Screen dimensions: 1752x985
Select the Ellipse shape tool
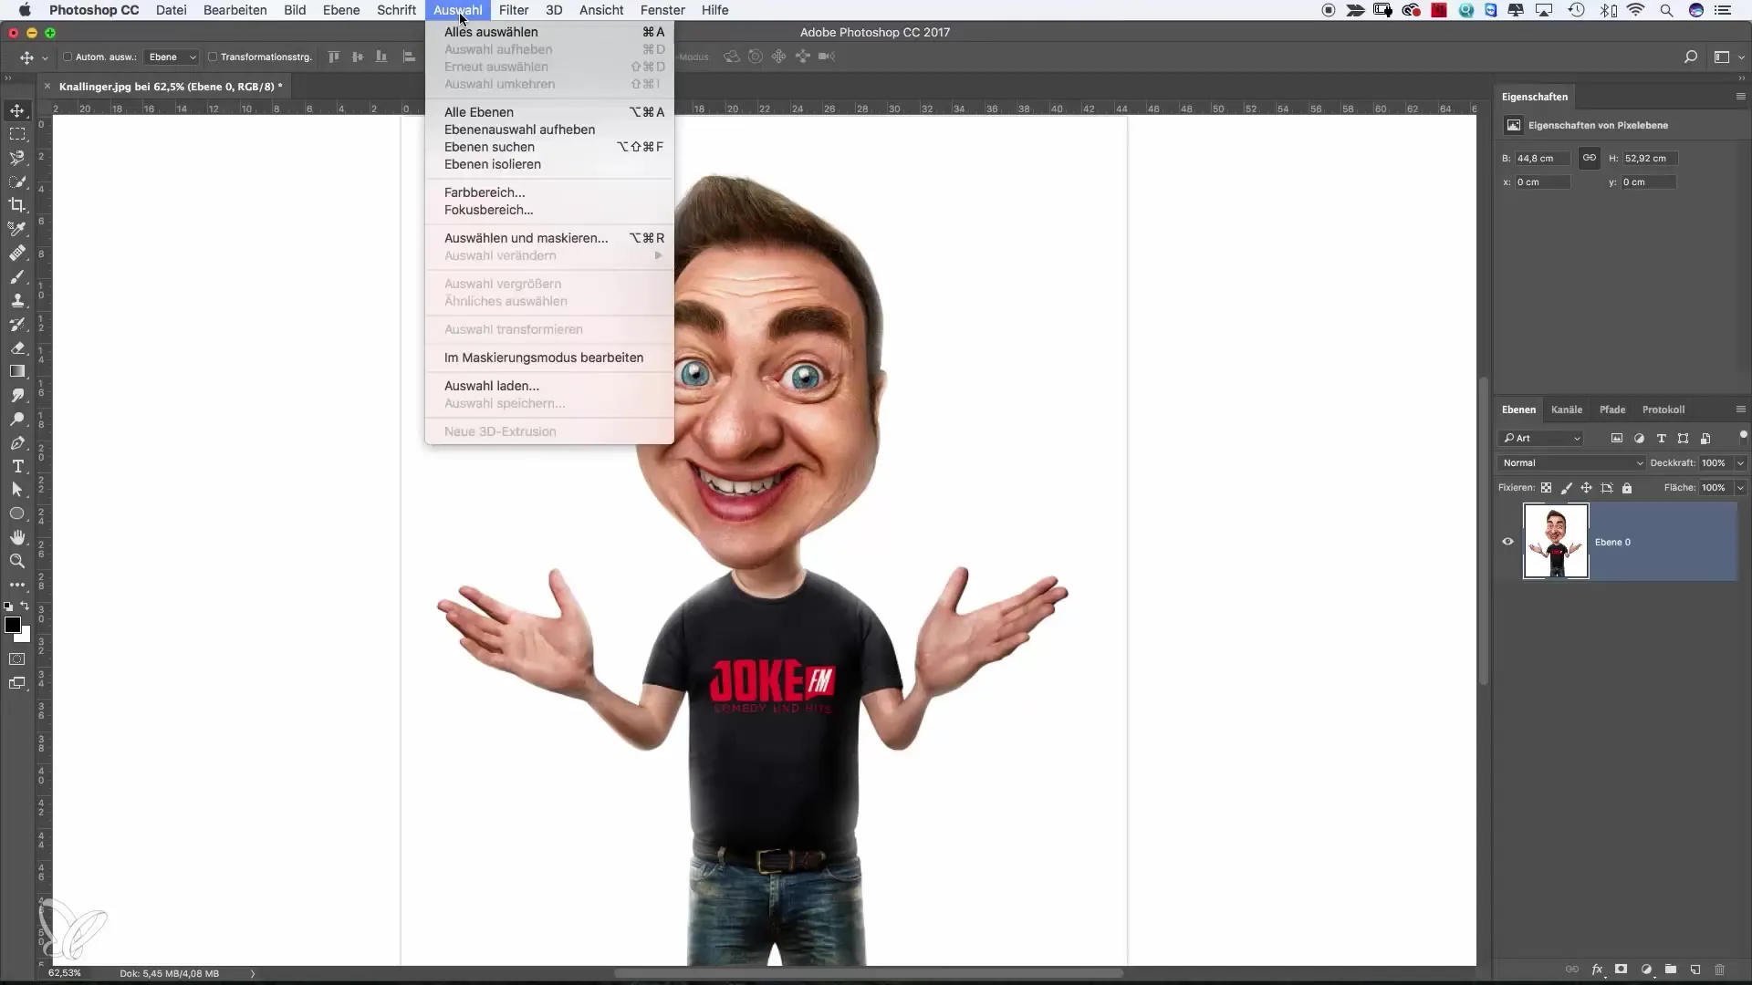tap(17, 513)
